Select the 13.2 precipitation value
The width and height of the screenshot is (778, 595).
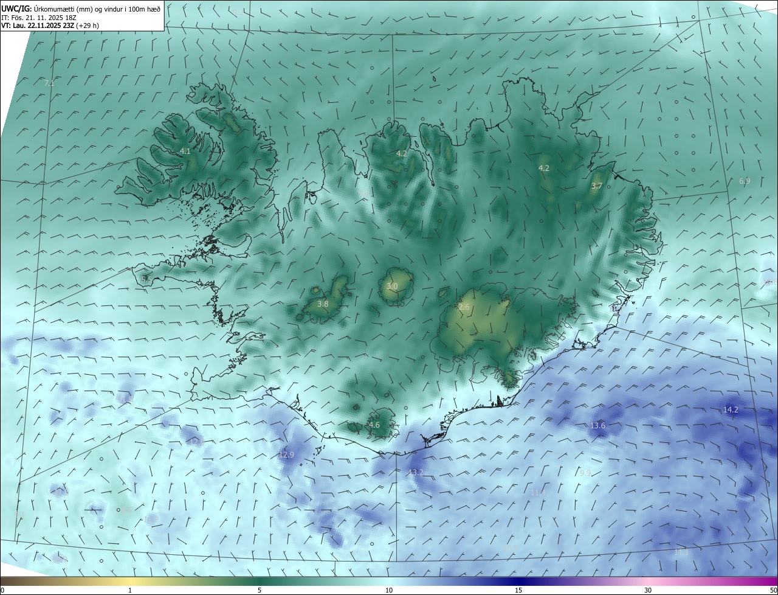point(416,473)
